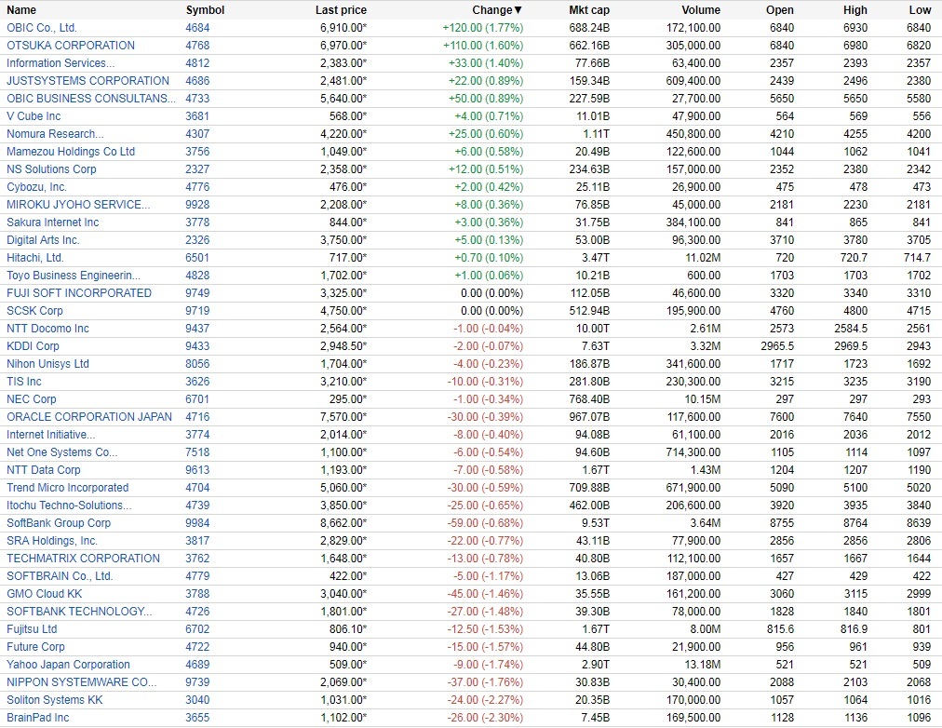Viewport: 942px width, 728px height.
Task: Select the -26.00 (-2.30%) change cell
Action: [x=485, y=718]
